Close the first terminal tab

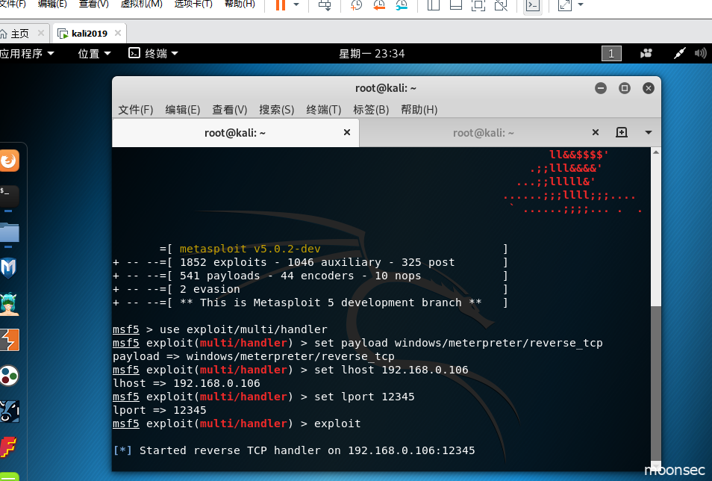[347, 132]
